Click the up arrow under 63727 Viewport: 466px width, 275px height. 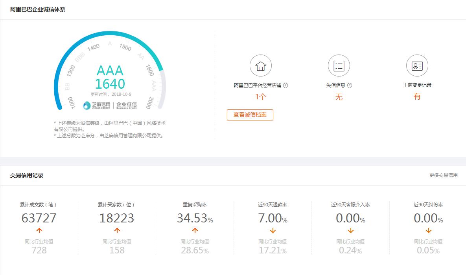tap(39, 230)
